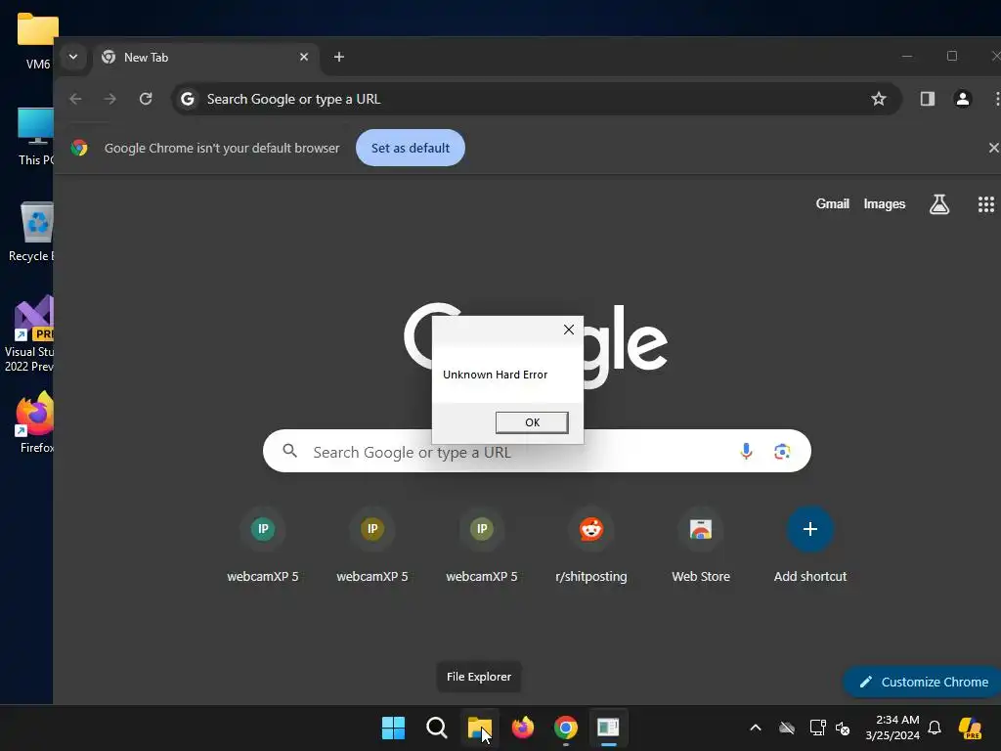This screenshot has height=751, width=1001.
Task: Select the This PC desktop icon
Action: (x=36, y=137)
